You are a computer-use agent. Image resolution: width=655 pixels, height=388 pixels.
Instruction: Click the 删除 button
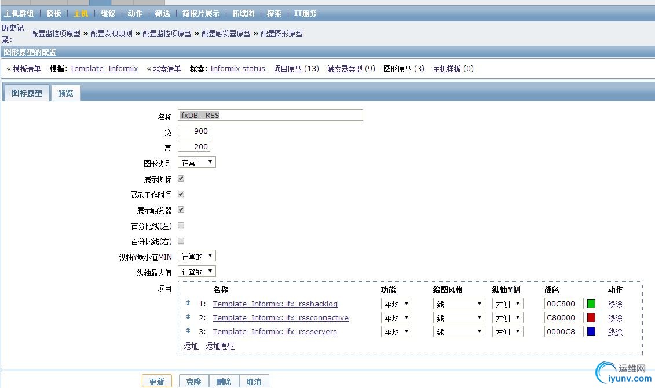[224, 381]
